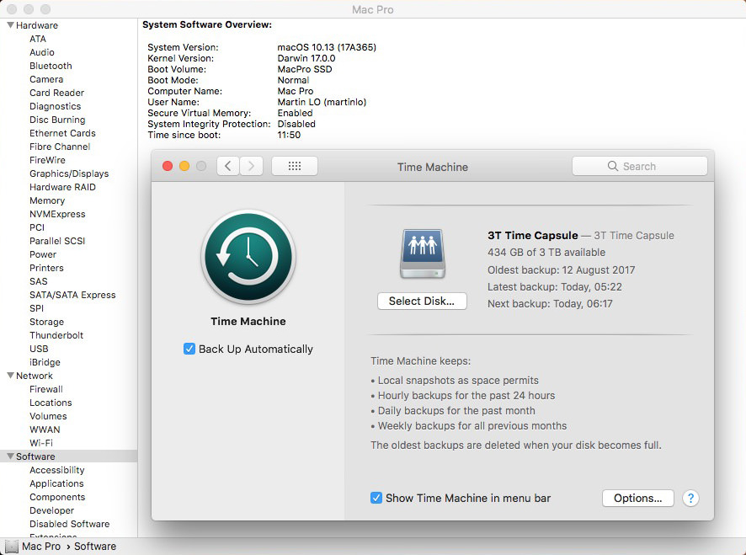Select Graphics/Displays in the sidebar

[69, 173]
